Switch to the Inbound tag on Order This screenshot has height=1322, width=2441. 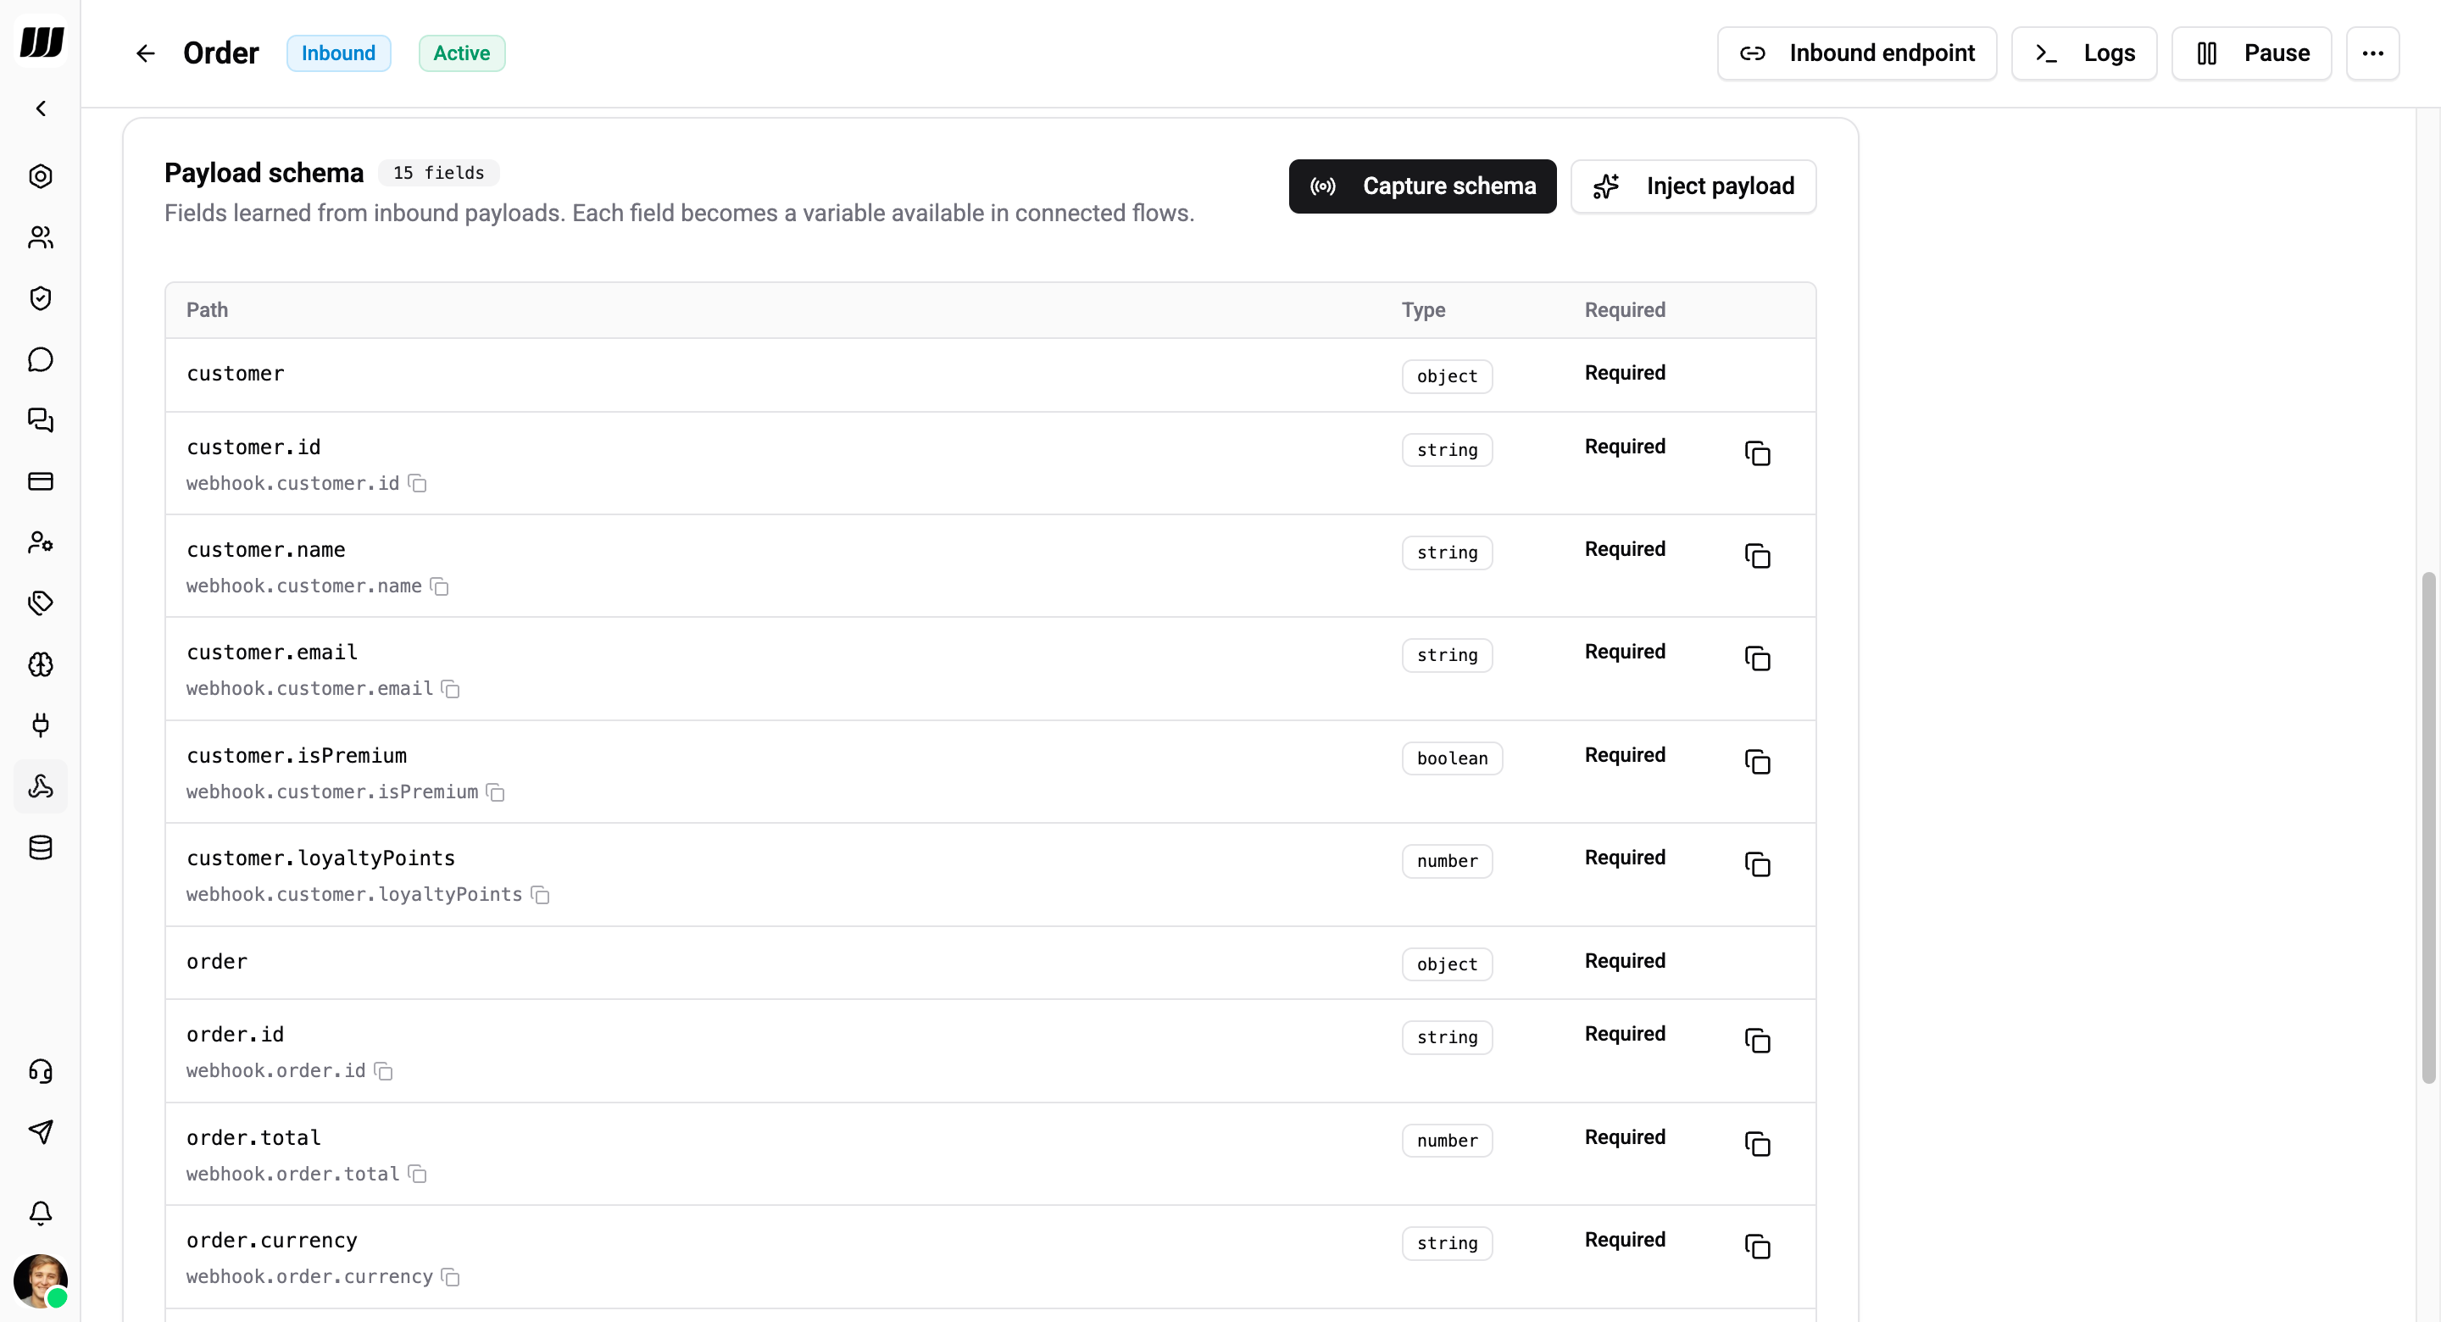(x=338, y=53)
